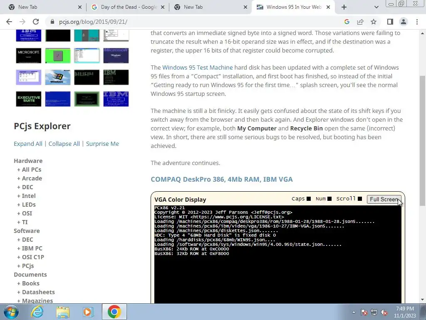Click the PCjs Explorer heading
The width and height of the screenshot is (426, 320).
pyautogui.click(x=42, y=126)
